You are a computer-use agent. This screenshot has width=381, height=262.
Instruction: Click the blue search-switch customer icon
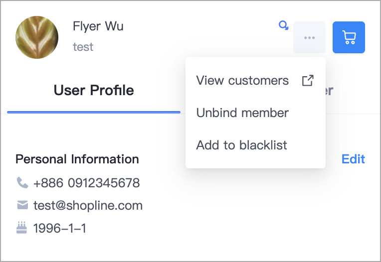[x=284, y=25]
